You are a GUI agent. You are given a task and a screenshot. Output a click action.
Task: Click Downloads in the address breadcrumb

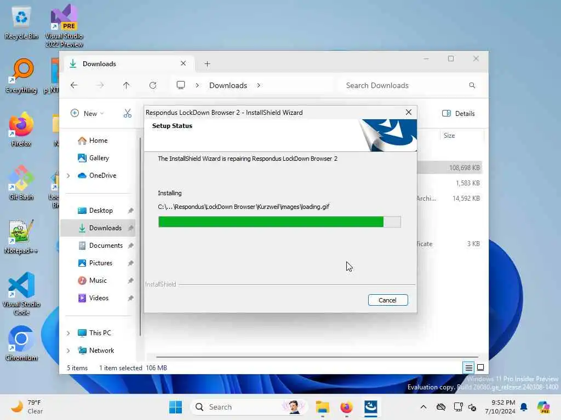click(228, 85)
